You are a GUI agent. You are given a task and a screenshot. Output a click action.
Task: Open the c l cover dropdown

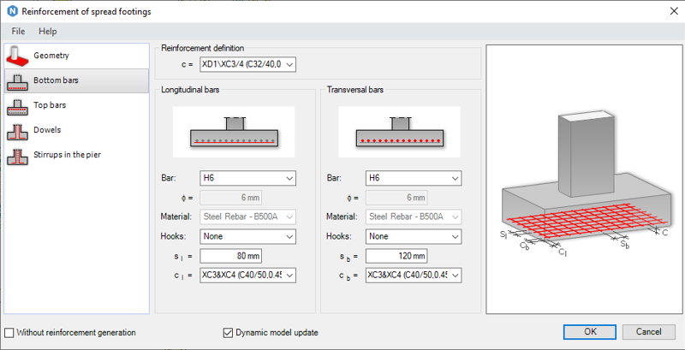[x=247, y=276]
